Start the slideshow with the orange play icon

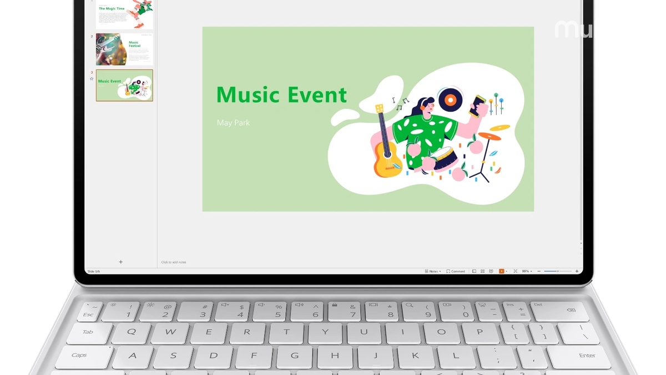tap(501, 271)
